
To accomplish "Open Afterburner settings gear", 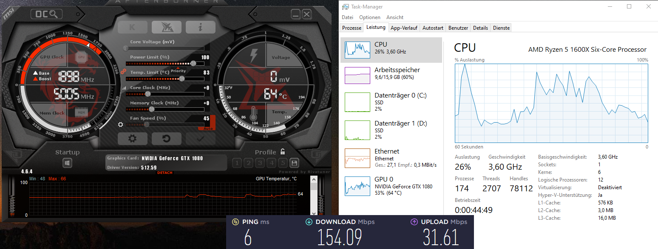I will [132, 139].
